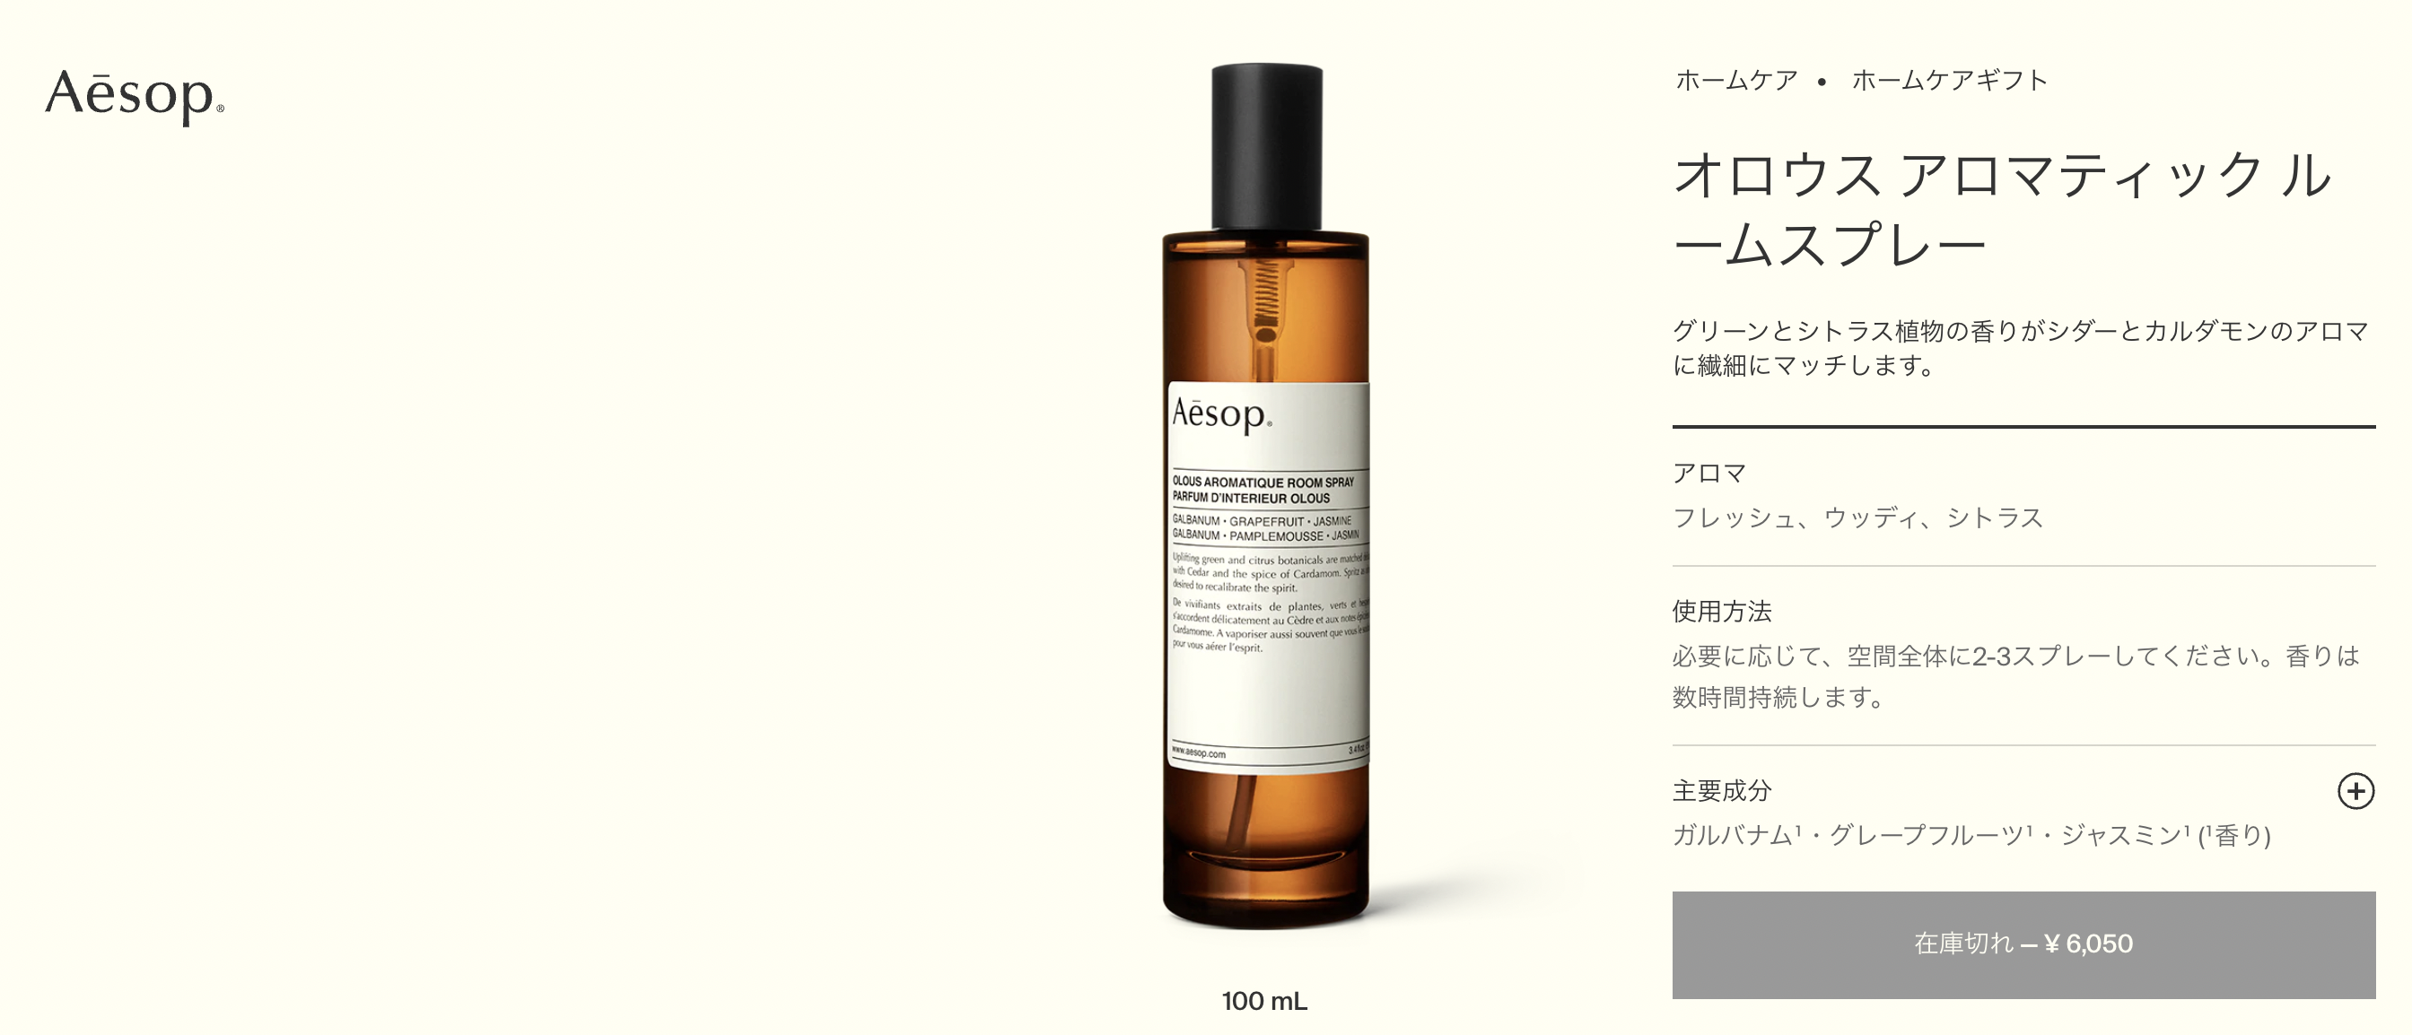2412x1035 pixels.
Task: Click the product description paragraph about グリーンとシトラス
Action: pos(2021,348)
